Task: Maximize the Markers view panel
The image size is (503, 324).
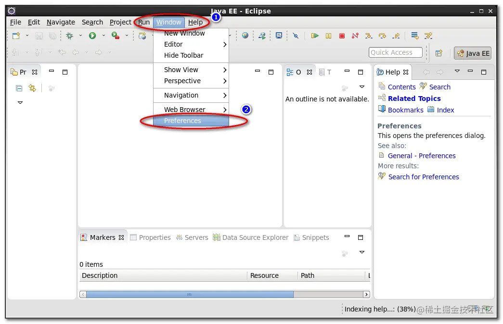Action: (x=361, y=237)
